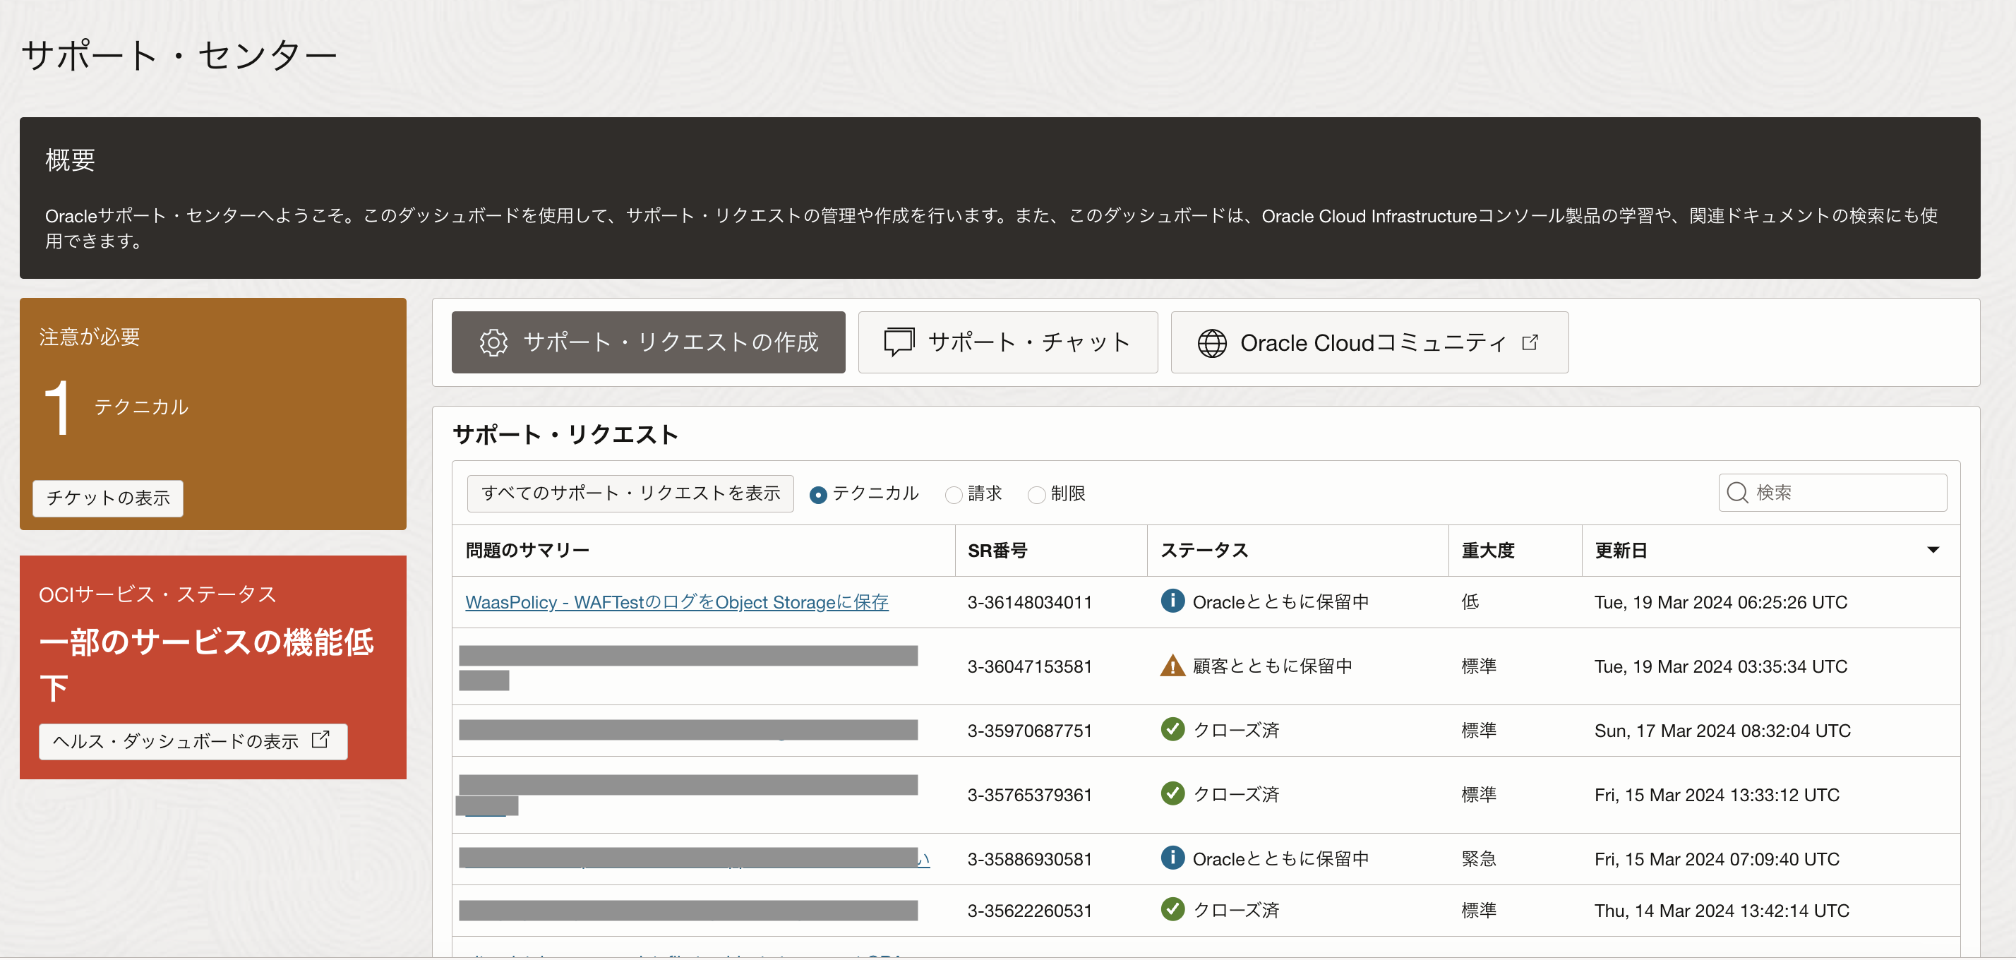Sort by 重大度 column header

1488,550
